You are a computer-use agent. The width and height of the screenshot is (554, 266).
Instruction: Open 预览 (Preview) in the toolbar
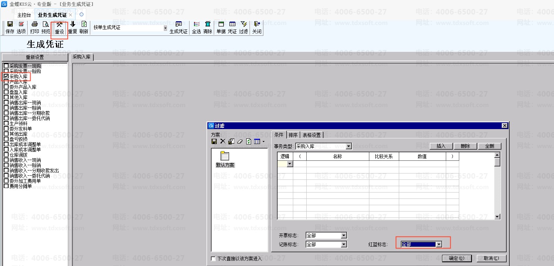pyautogui.click(x=46, y=28)
